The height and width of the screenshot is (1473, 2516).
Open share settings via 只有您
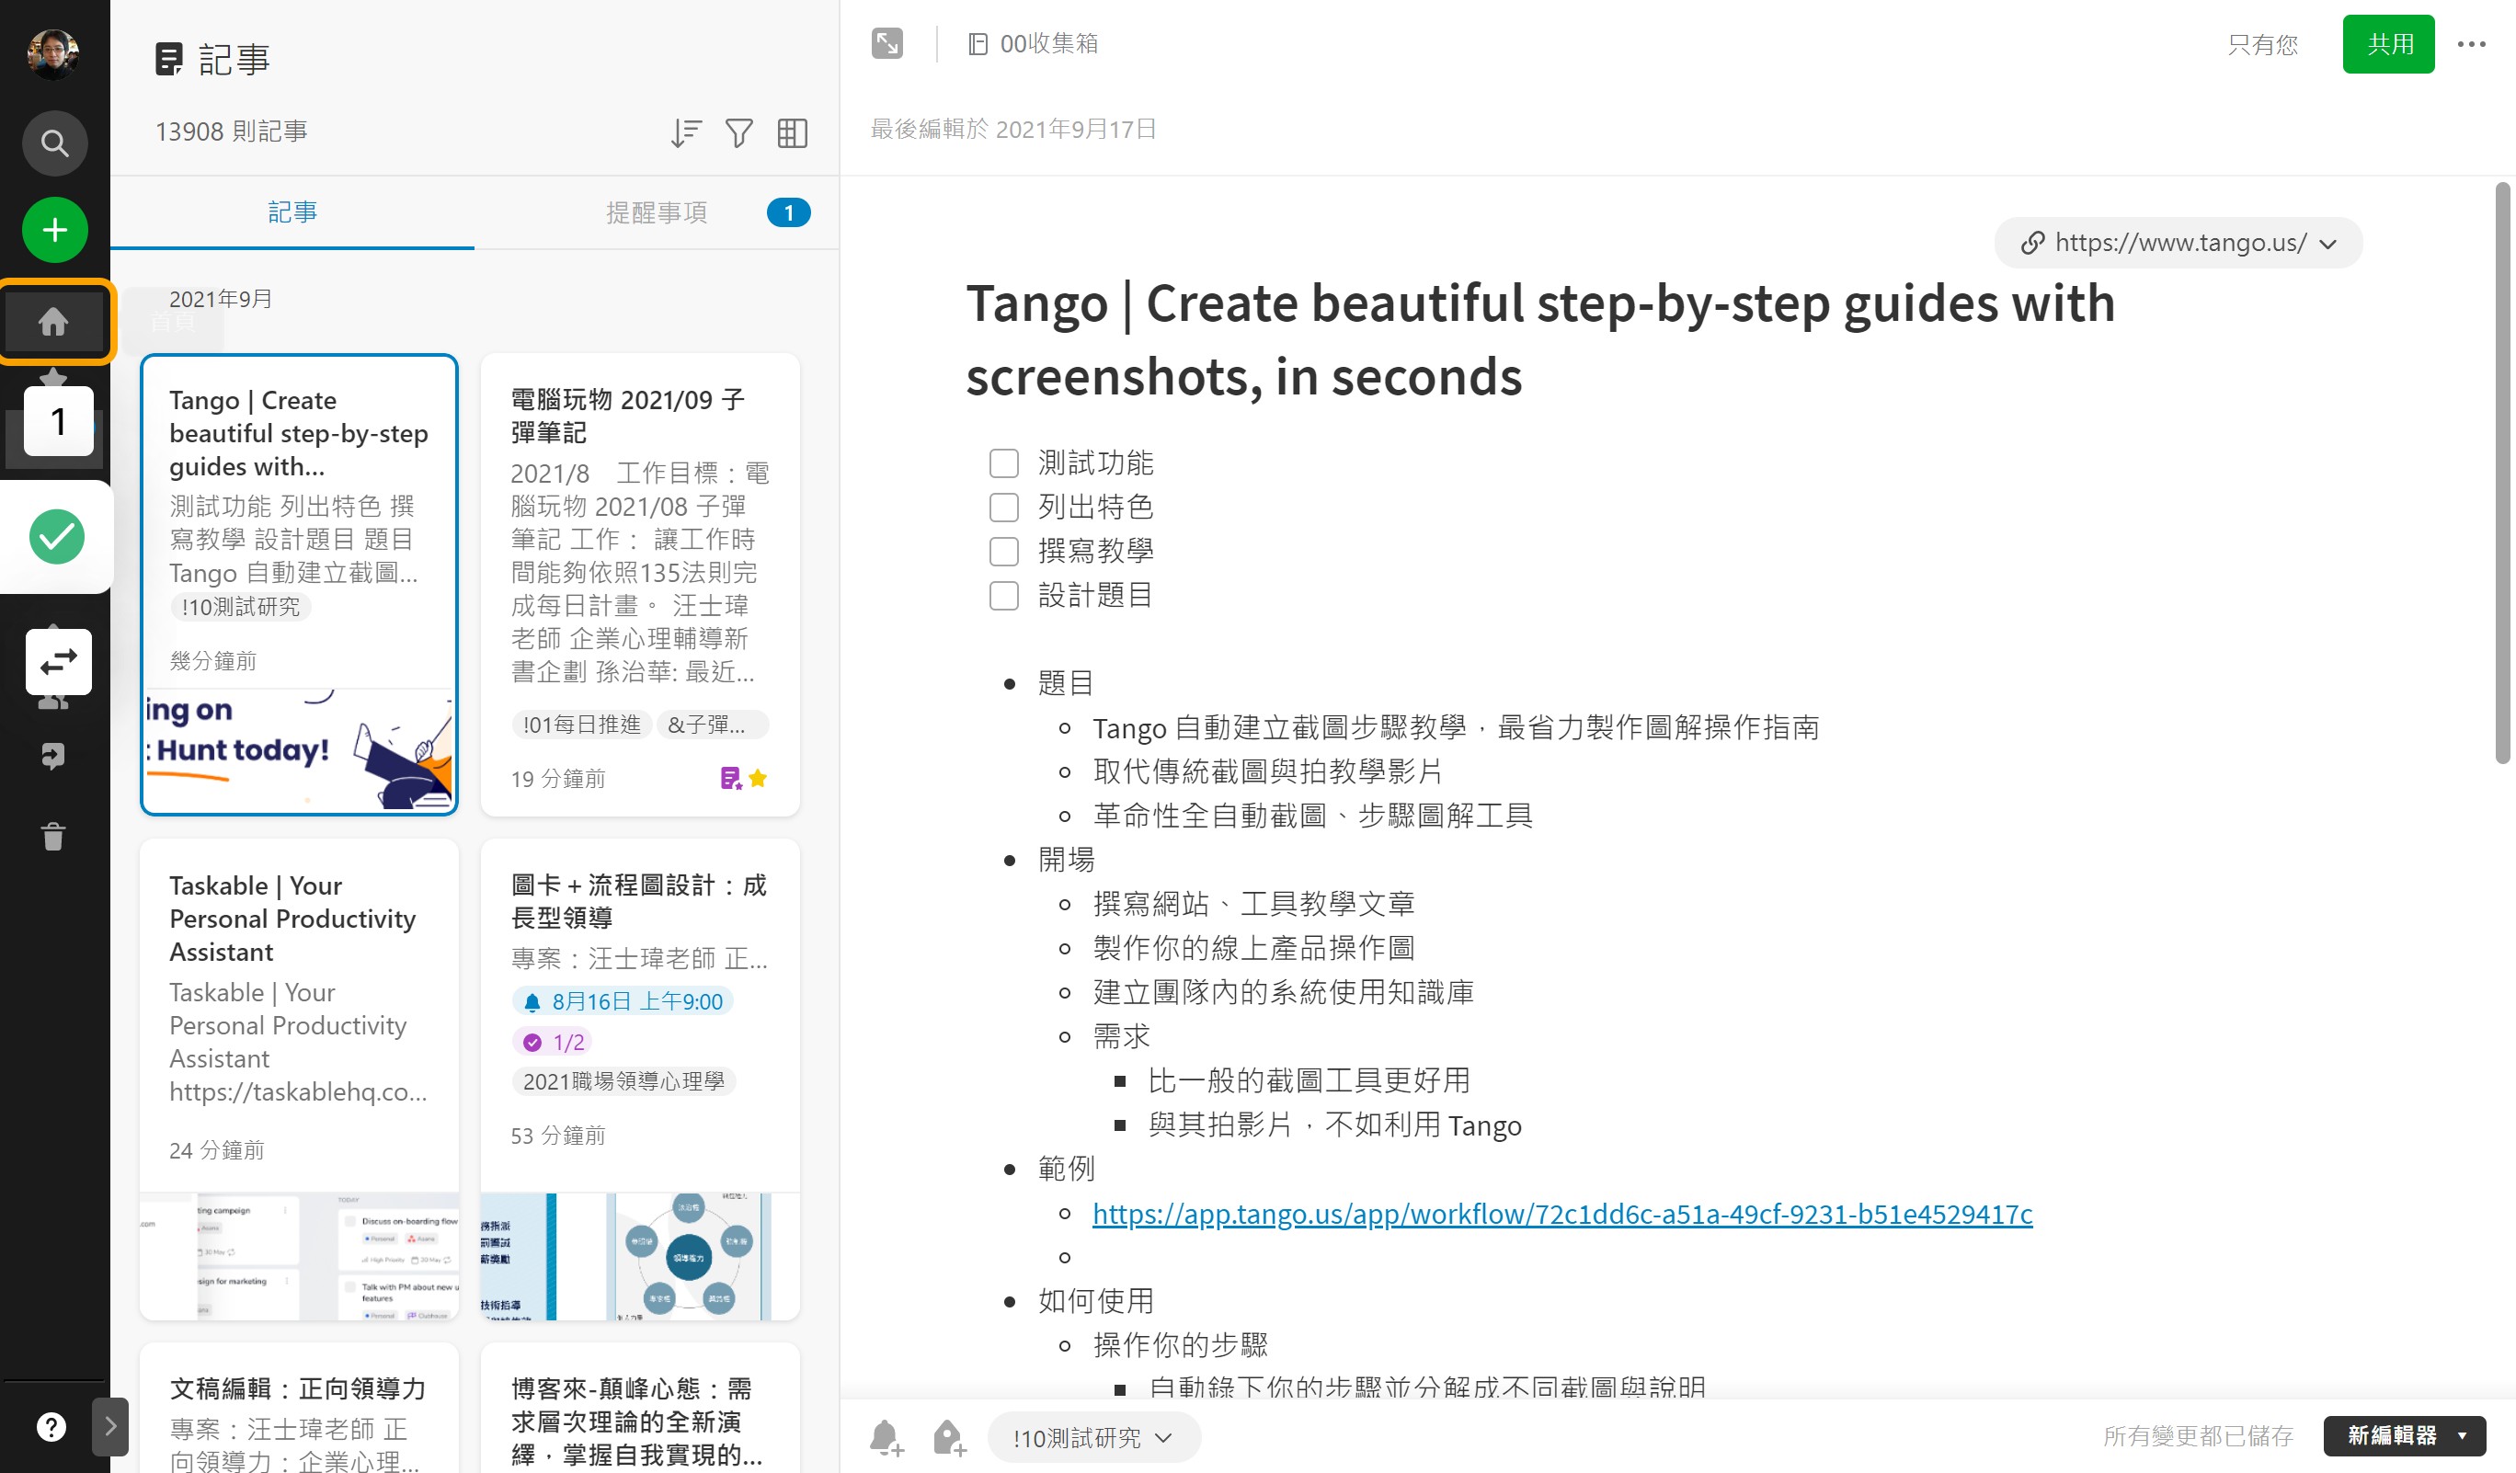click(x=2262, y=44)
